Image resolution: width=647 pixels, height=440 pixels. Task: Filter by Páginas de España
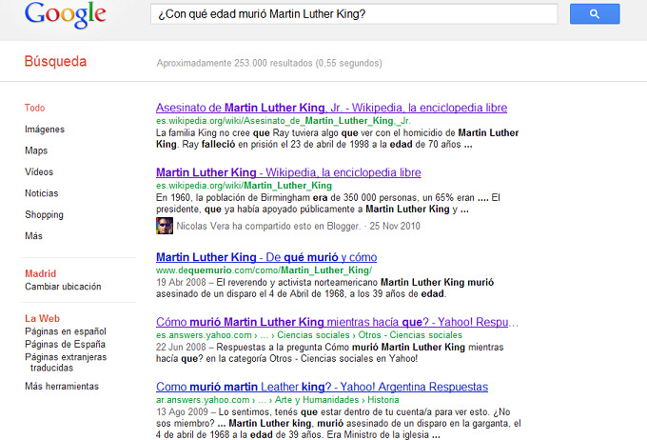pos(65,344)
